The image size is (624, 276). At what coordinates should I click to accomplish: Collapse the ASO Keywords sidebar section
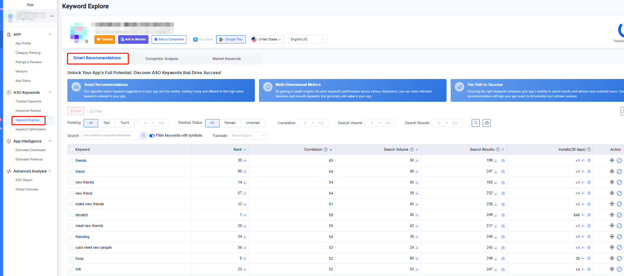[50, 92]
